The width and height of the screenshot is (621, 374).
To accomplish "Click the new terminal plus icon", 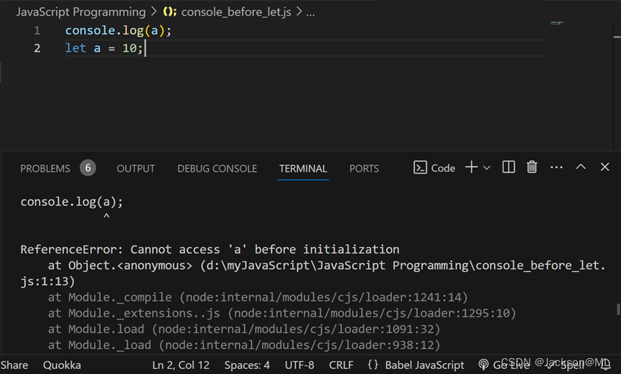I will click(471, 167).
